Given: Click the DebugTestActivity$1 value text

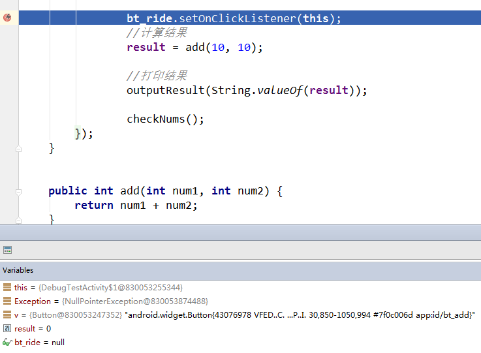Looking at the screenshot, I should click(110, 287).
